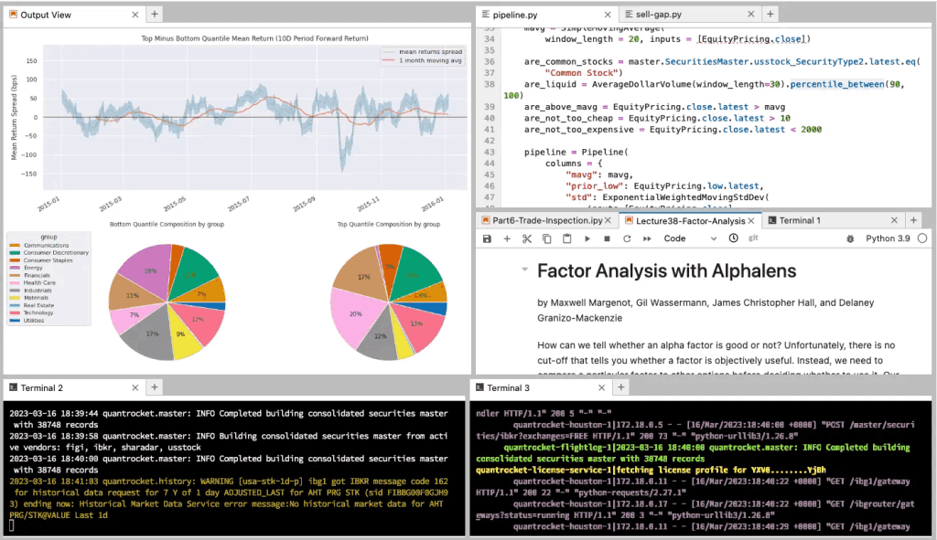
Task: Close the Terminal 2 tab
Action: click(x=135, y=387)
